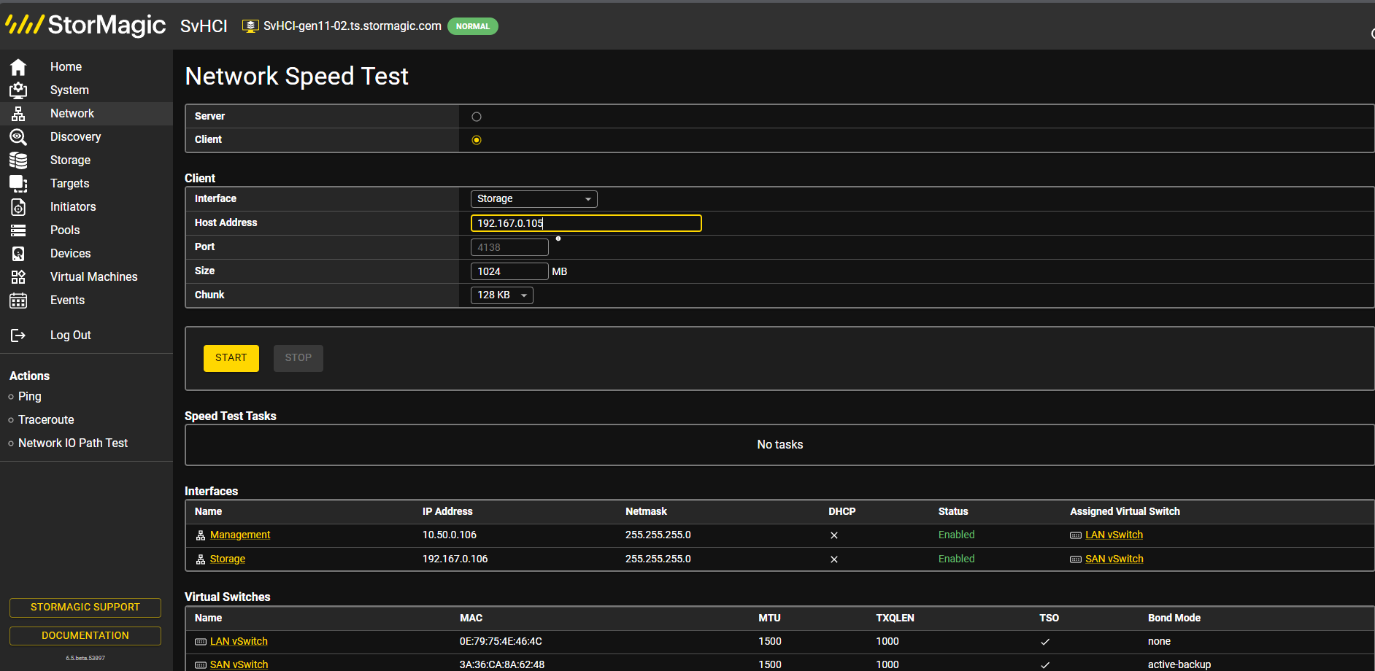This screenshot has height=671, width=1375.
Task: Go to the Network menu item
Action: click(72, 114)
